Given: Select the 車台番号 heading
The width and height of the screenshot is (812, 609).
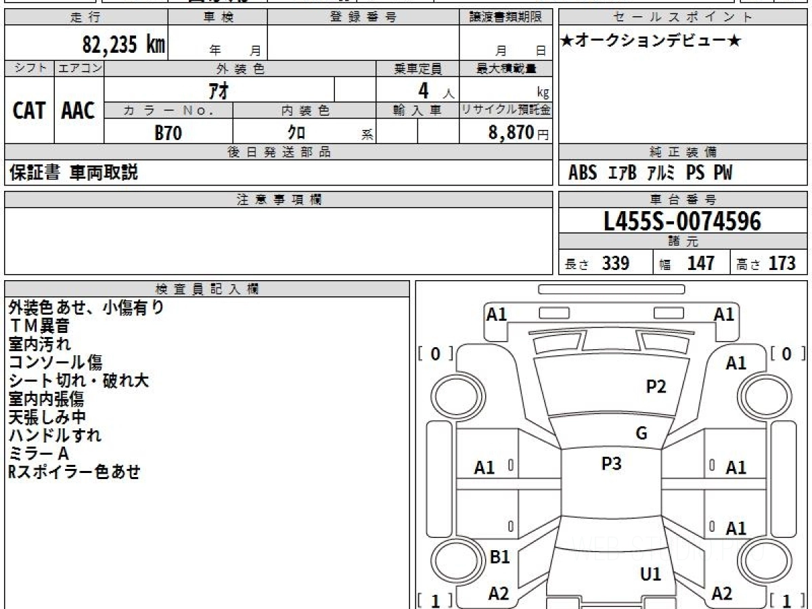Looking at the screenshot, I should [x=683, y=200].
